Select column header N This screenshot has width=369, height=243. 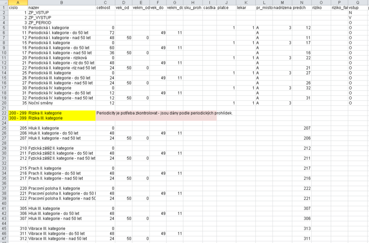point(302,3)
